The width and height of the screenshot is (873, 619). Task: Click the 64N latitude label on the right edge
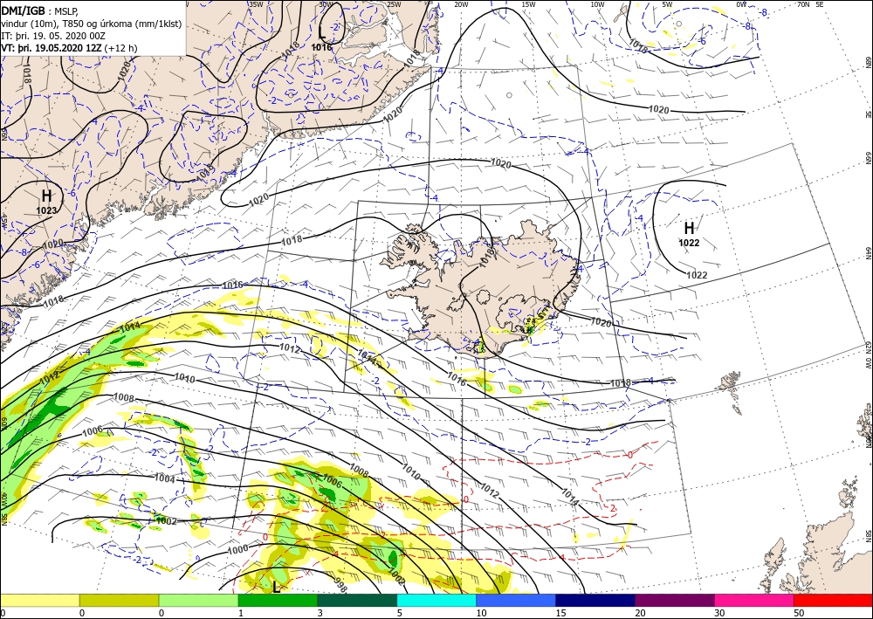click(868, 253)
